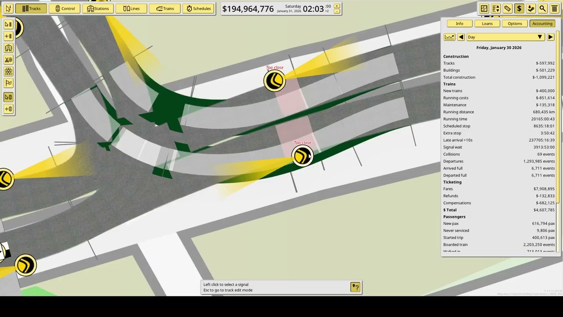The image size is (563, 317).
Task: Choose the add signal tool
Action: coord(8,109)
